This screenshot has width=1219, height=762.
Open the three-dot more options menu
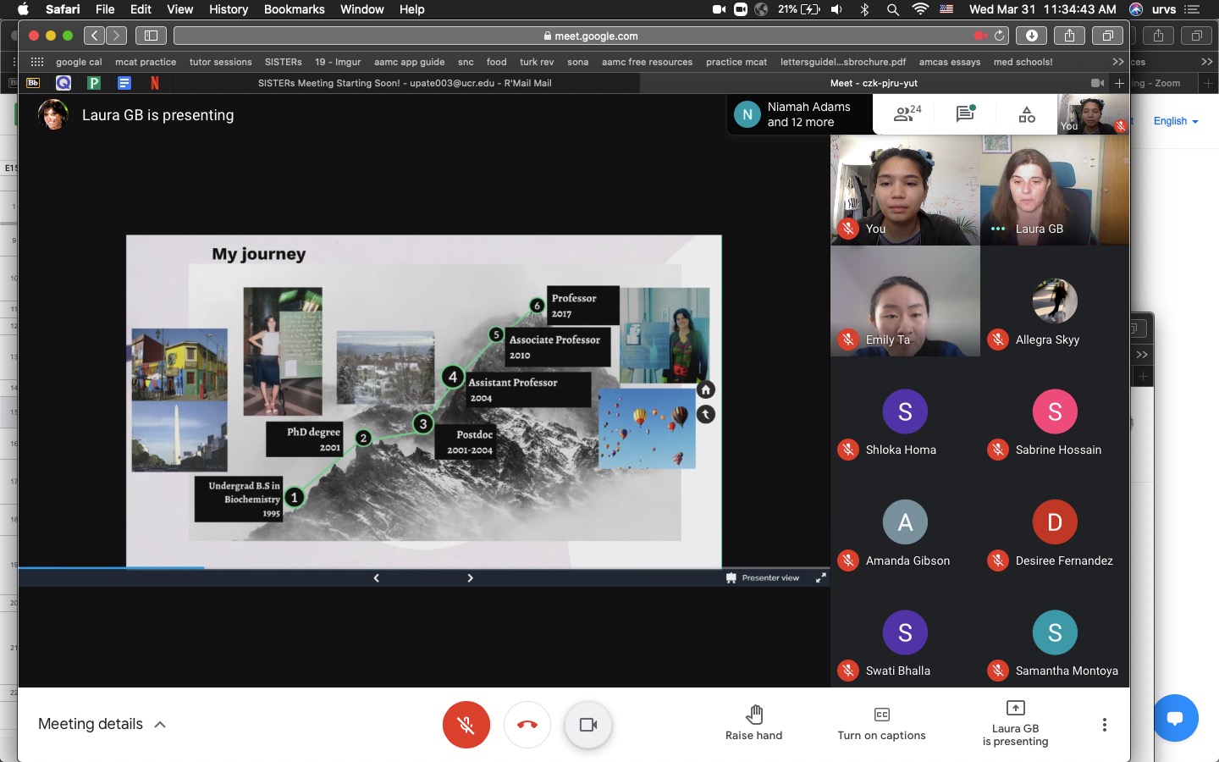1104,725
